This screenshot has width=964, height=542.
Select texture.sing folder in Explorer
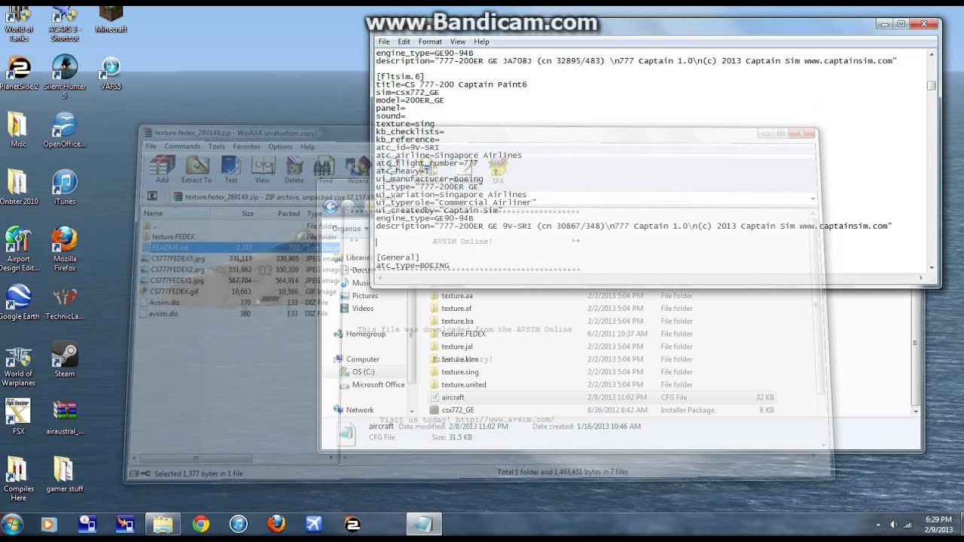coord(459,372)
